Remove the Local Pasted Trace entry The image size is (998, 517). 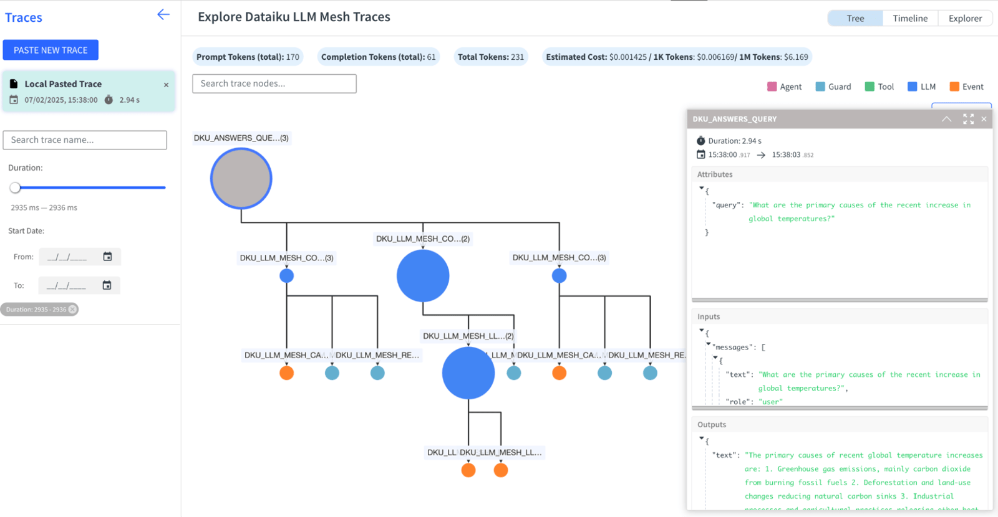pyautogui.click(x=166, y=85)
